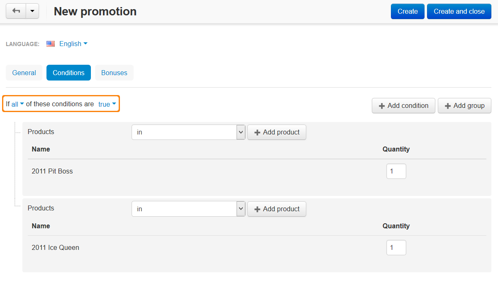
Task: Change the 'true' conditions selector
Action: pyautogui.click(x=107, y=104)
